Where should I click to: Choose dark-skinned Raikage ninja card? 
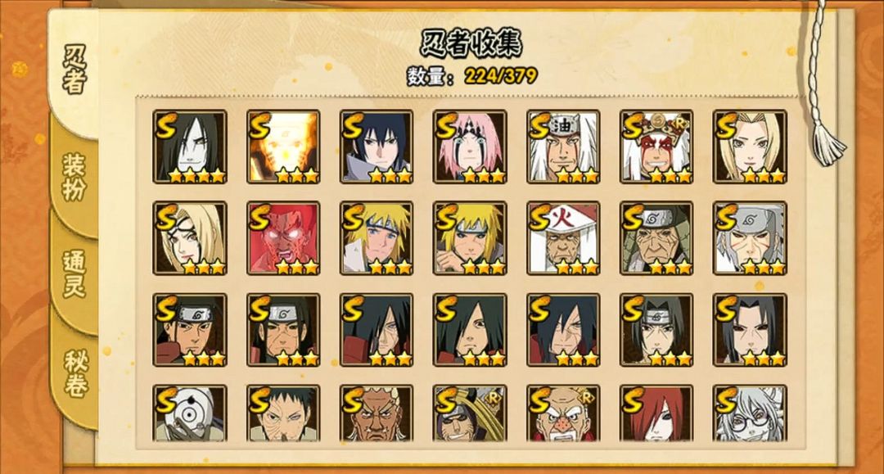tap(377, 413)
